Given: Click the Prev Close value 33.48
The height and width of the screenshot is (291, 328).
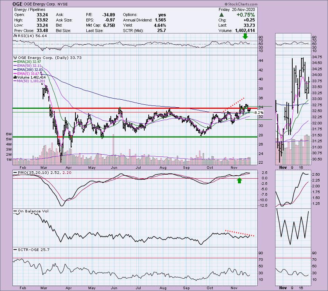Looking at the screenshot, I should click(42, 31).
